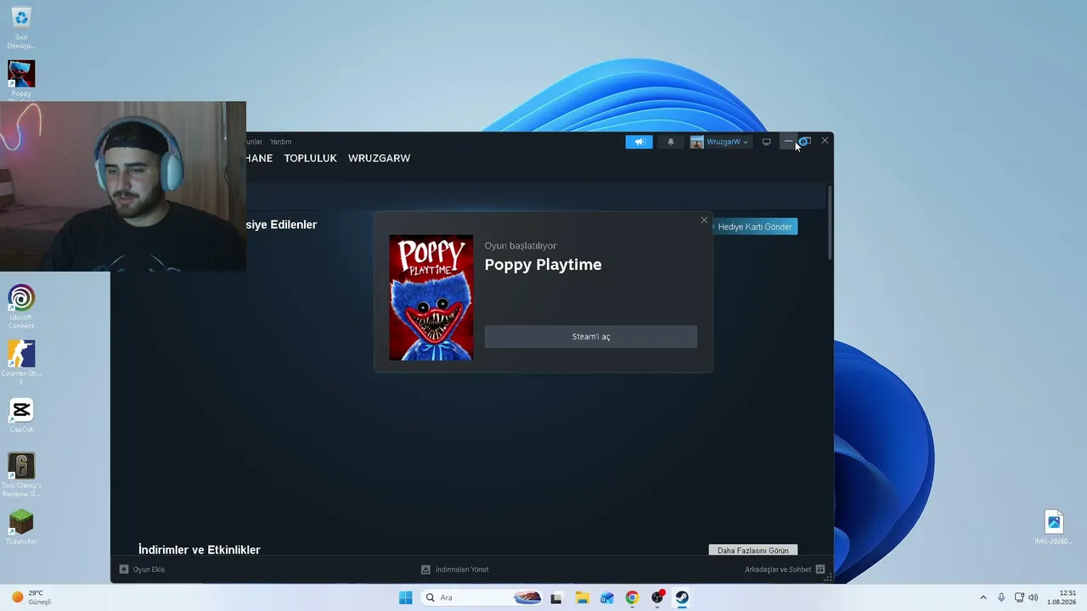
Task: Open network settings tray icon
Action: 1019,597
